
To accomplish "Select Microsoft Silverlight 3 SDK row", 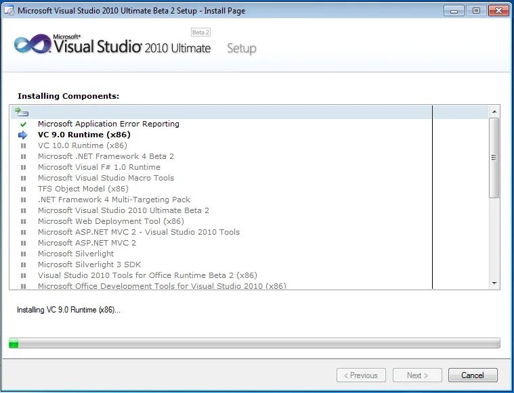I will coord(89,264).
